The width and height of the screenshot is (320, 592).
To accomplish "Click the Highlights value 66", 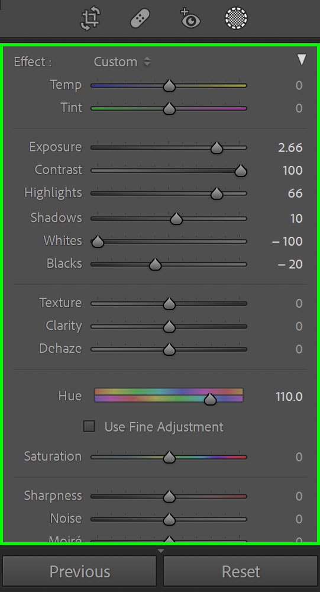I will click(x=295, y=194).
